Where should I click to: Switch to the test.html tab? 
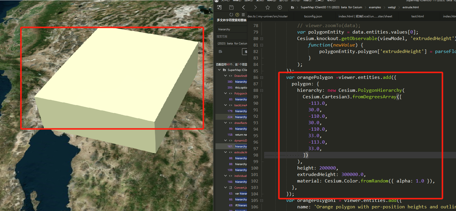tap(417, 16)
